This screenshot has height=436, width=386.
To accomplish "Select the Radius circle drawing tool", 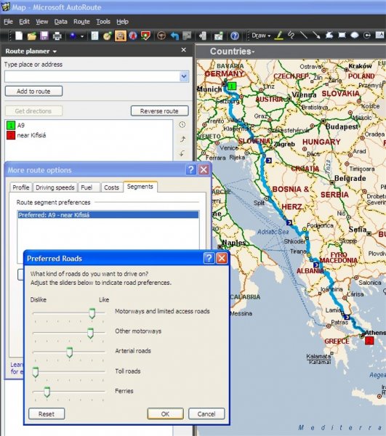I will click(x=367, y=35).
